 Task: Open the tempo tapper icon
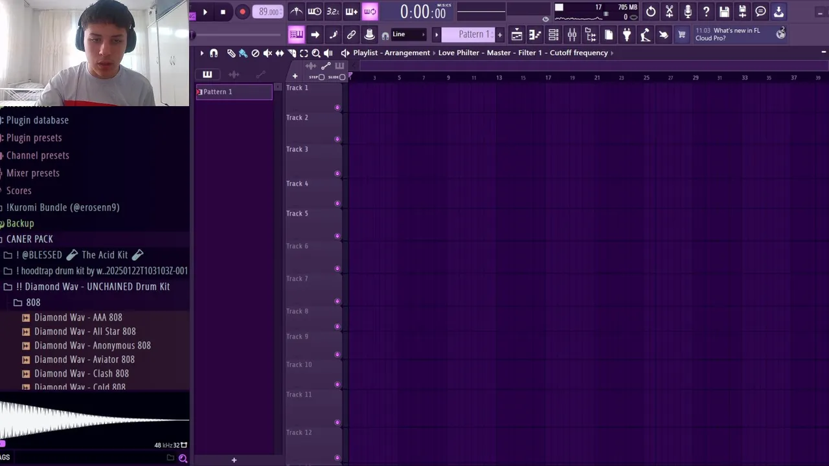tap(645, 35)
